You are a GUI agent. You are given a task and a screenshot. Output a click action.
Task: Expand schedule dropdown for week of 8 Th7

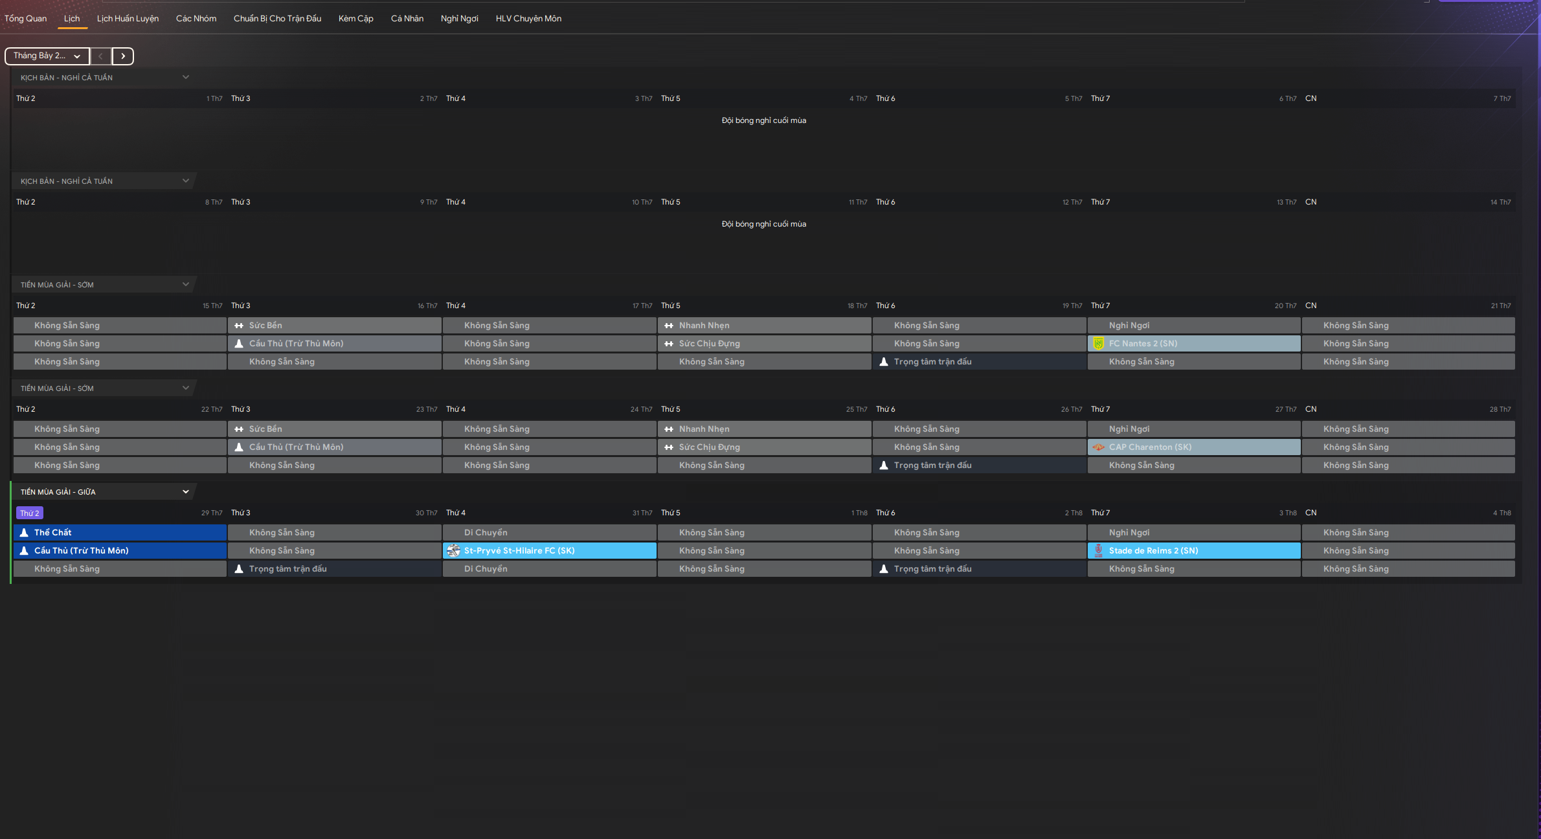(104, 181)
